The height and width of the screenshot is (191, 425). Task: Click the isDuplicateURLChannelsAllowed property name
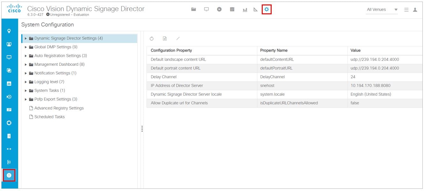click(x=289, y=103)
